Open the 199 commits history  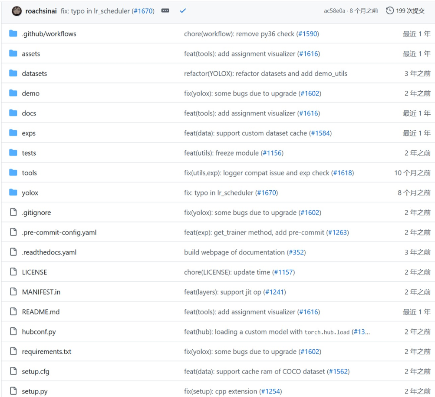405,11
